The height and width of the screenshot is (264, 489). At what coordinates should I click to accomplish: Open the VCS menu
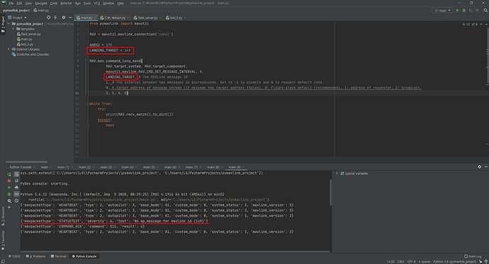[97, 3]
